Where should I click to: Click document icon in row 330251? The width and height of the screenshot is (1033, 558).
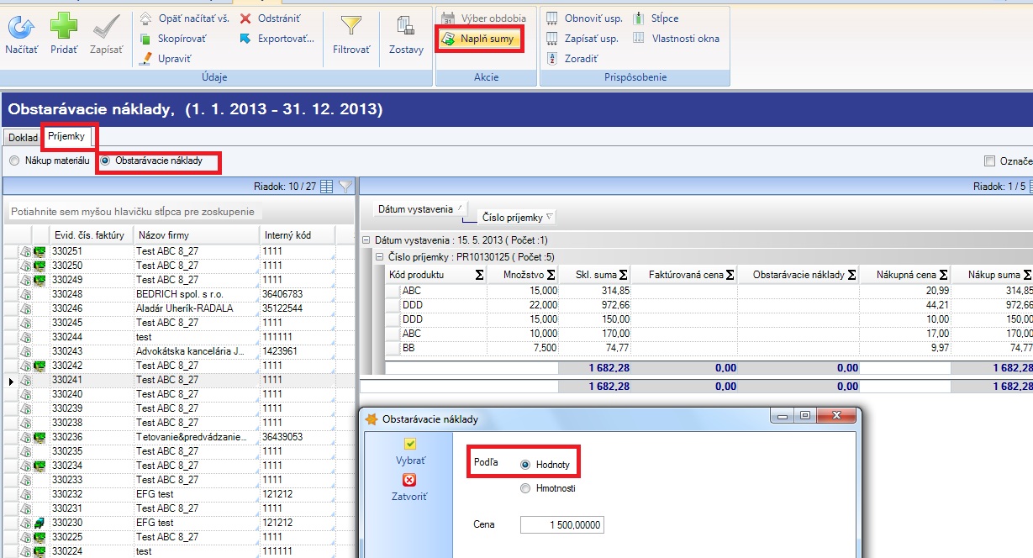26,250
